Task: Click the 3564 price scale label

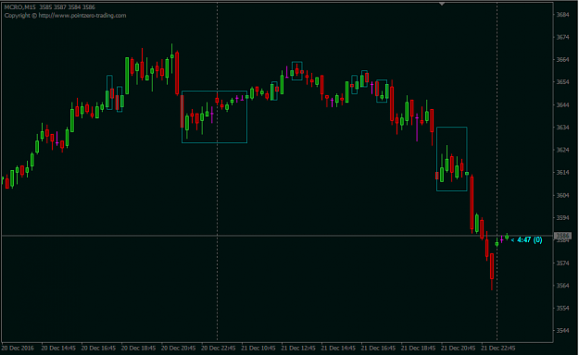Action: point(562,286)
